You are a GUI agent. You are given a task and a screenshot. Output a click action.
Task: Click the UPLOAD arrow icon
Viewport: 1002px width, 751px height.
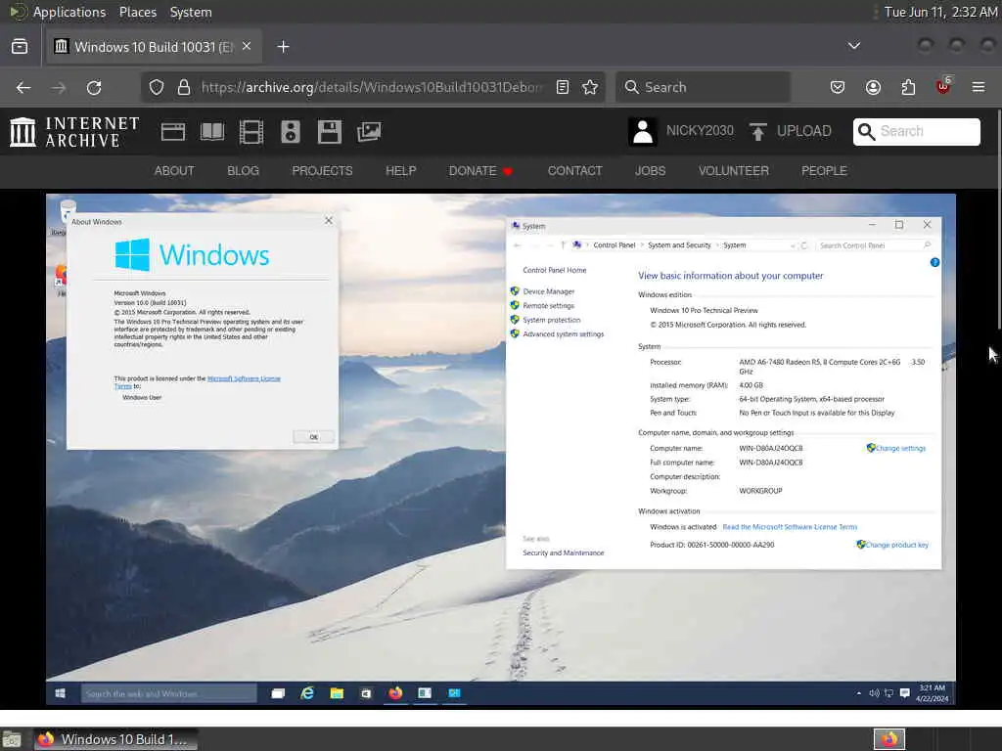point(758,132)
